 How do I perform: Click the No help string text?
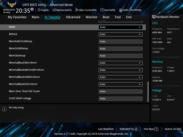[16, 108]
